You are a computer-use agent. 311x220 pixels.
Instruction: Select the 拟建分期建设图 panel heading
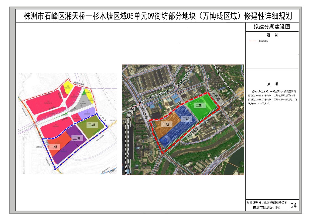[x=272, y=27]
